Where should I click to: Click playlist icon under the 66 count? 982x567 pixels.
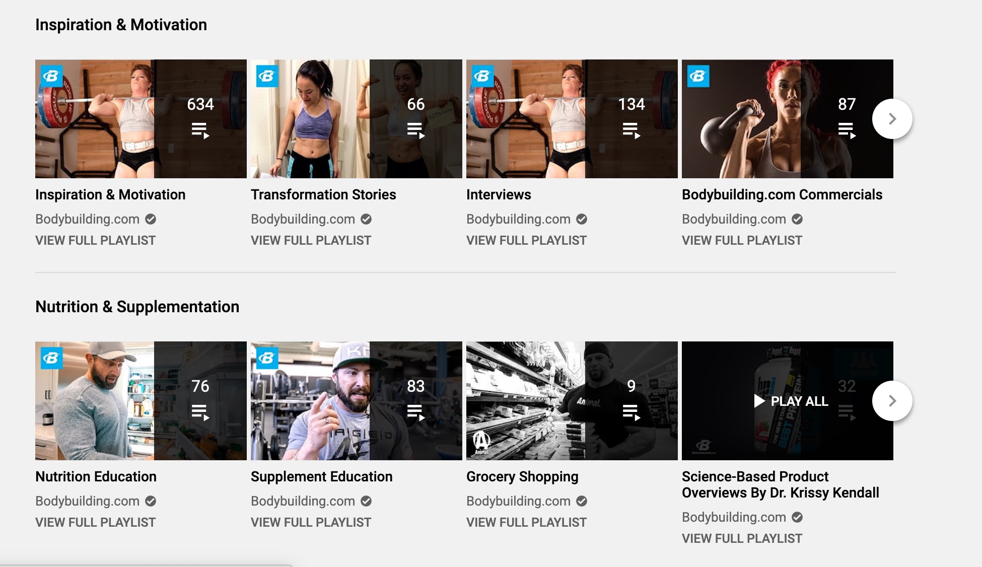point(415,131)
